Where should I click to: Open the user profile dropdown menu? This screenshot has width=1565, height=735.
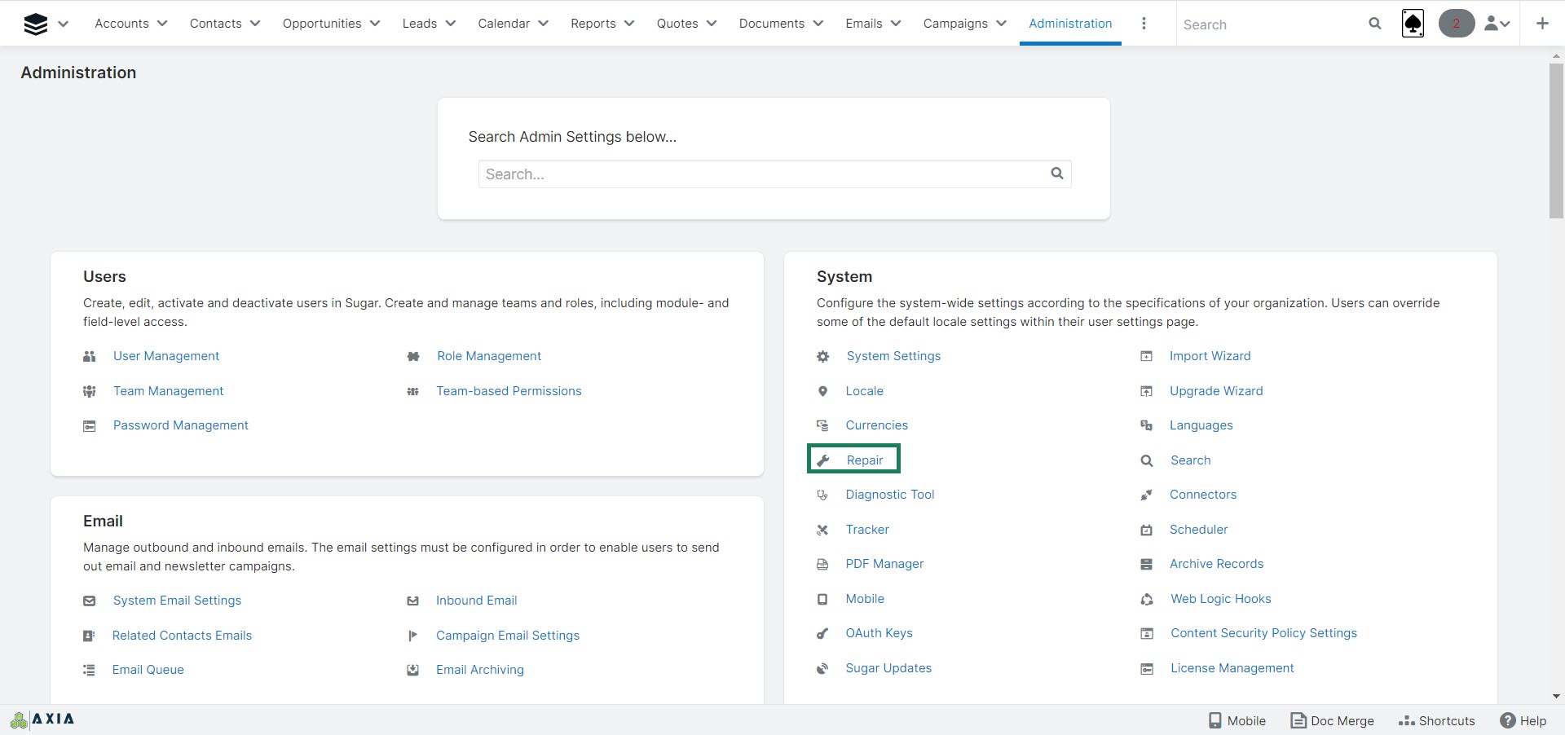1497,24
